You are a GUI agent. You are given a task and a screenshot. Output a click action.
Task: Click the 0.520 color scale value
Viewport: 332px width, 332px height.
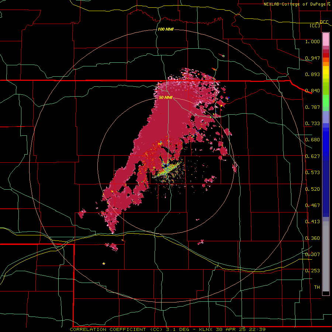[x=312, y=189]
